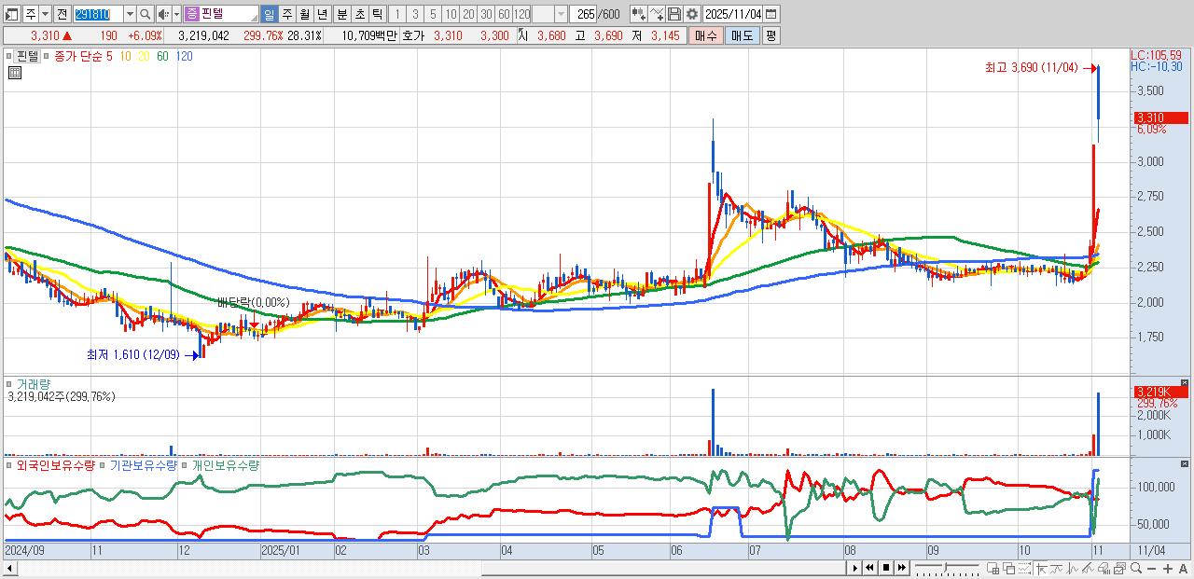The image size is (1194, 579).
Task: Click the fast-forward button in the bottom bar
Action: pyautogui.click(x=902, y=568)
